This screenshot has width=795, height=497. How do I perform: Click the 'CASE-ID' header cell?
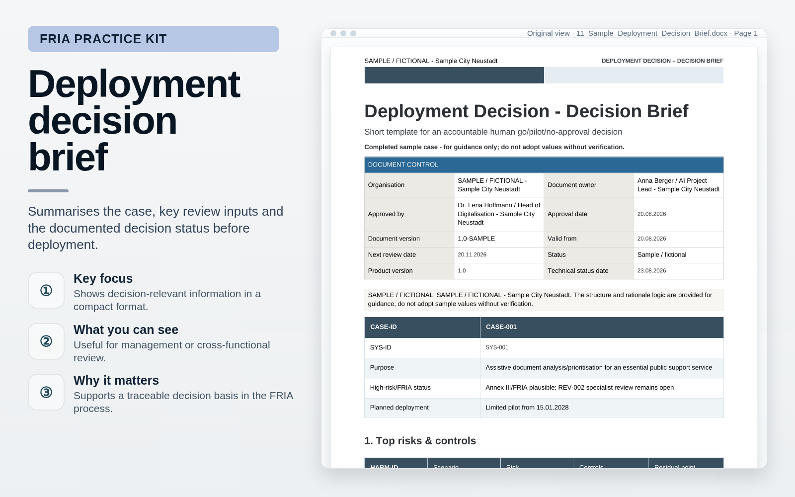(422, 327)
